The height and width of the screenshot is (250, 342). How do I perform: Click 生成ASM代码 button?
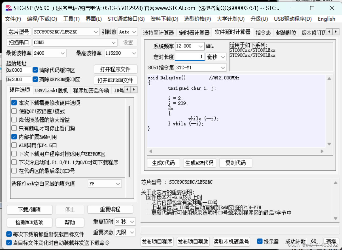click(x=199, y=163)
